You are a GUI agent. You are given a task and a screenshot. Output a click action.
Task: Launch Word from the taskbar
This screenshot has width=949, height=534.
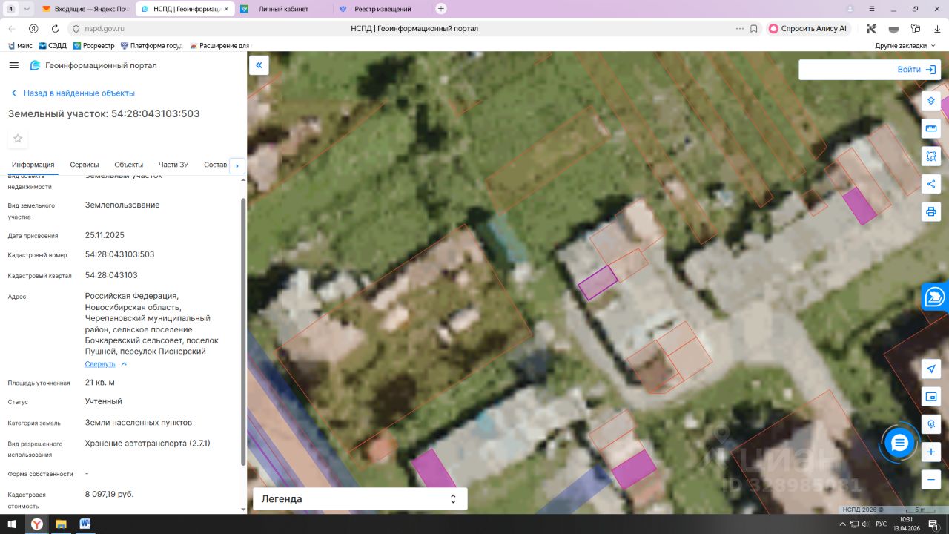point(84,524)
